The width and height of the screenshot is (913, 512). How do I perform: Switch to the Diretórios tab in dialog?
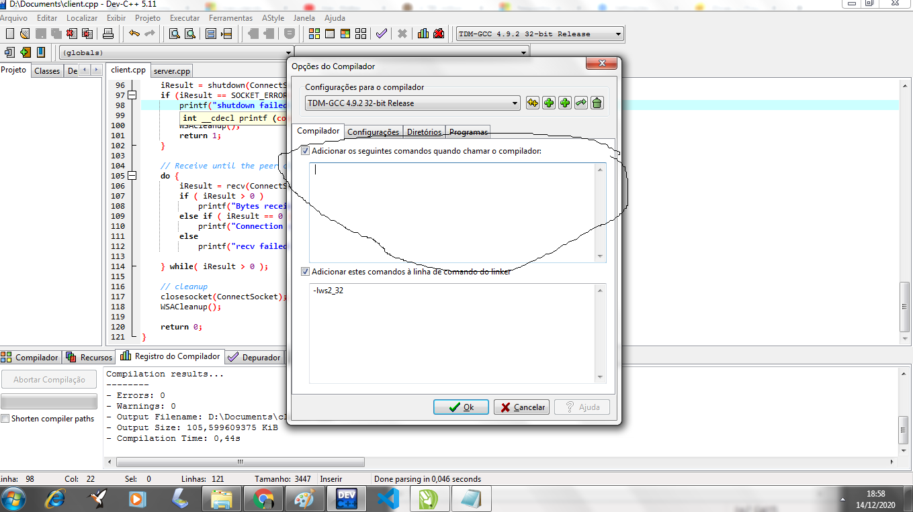(x=425, y=132)
